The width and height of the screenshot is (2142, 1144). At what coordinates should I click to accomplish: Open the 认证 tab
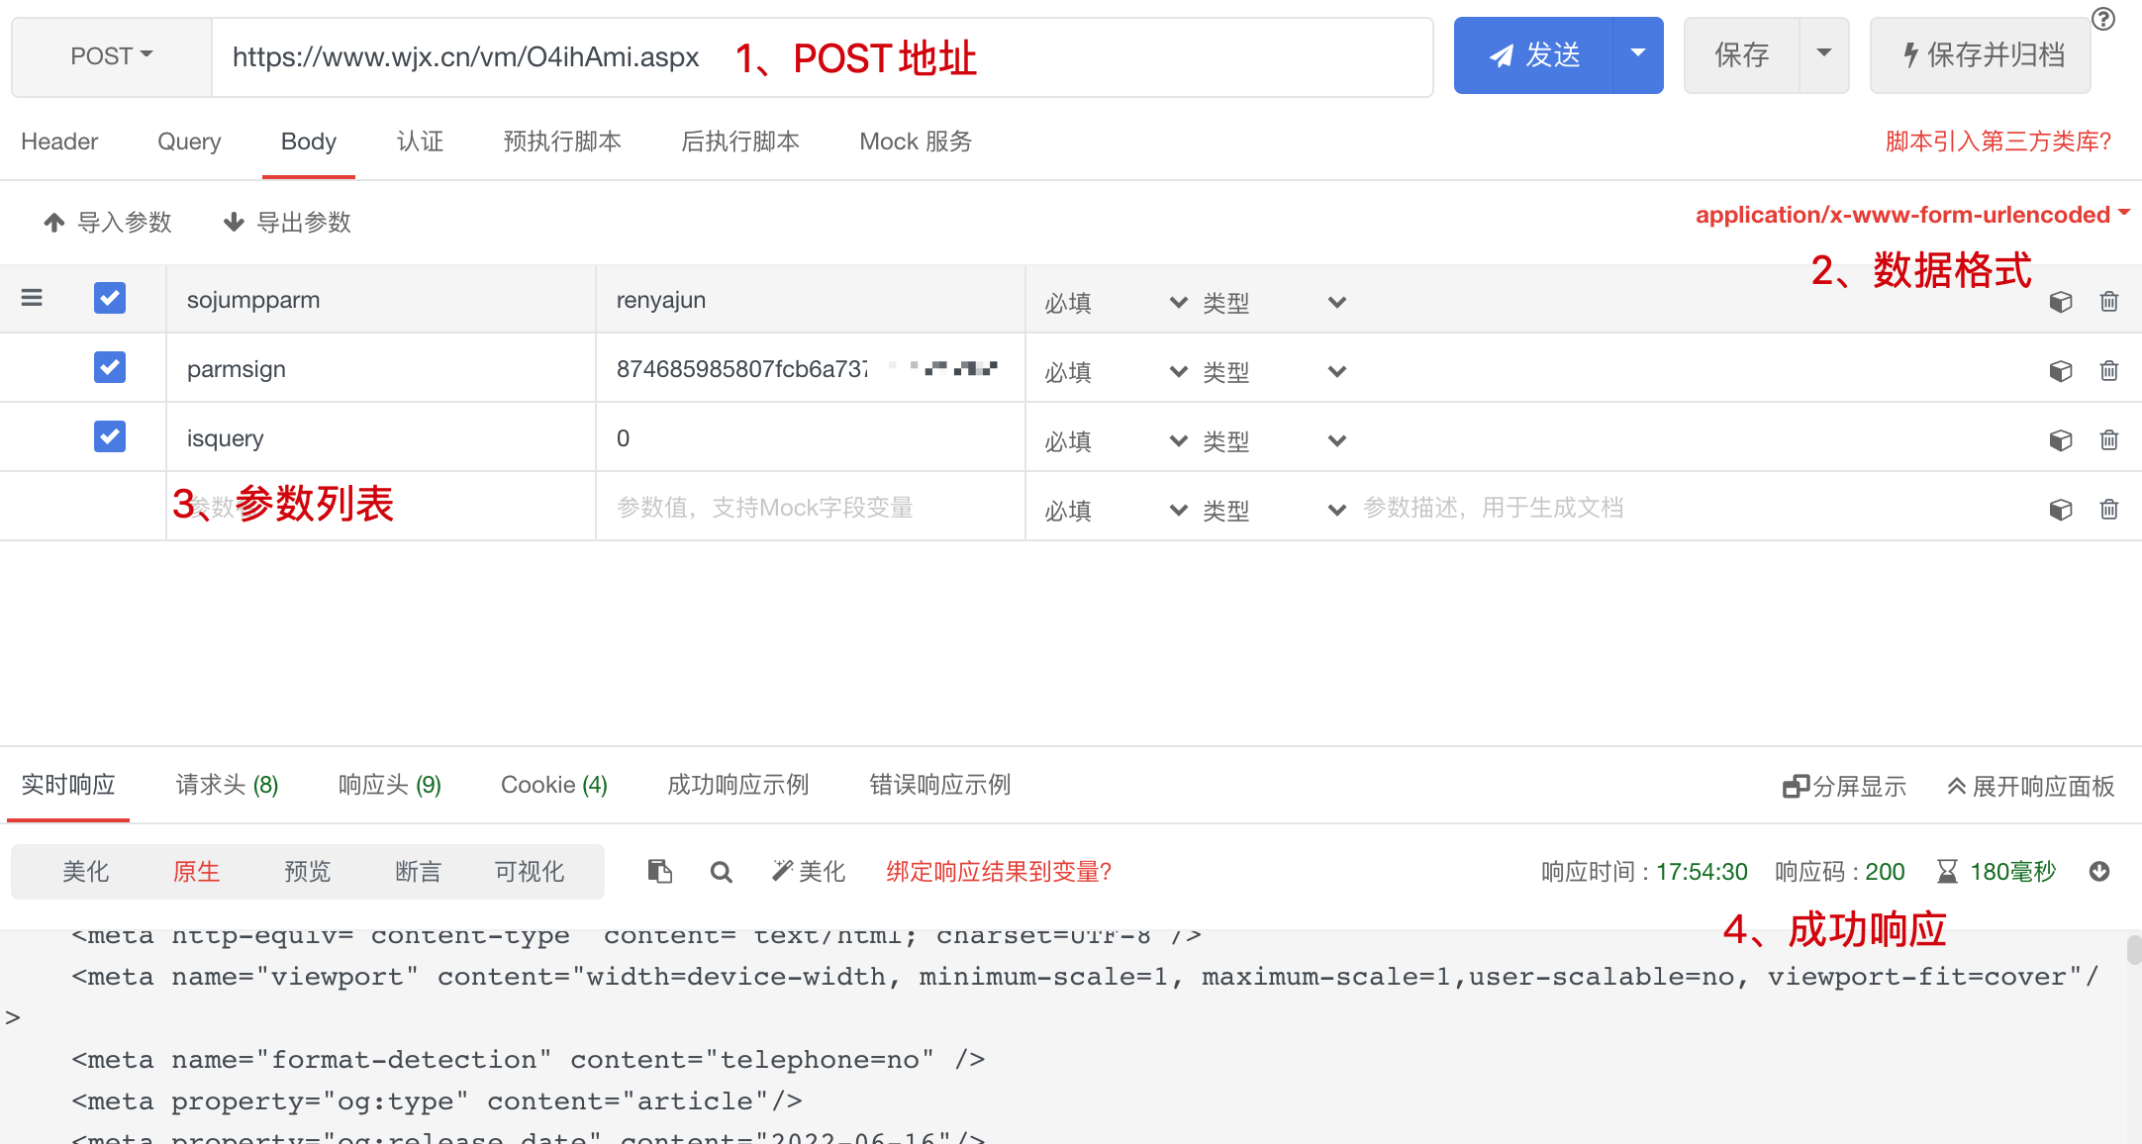tap(420, 142)
